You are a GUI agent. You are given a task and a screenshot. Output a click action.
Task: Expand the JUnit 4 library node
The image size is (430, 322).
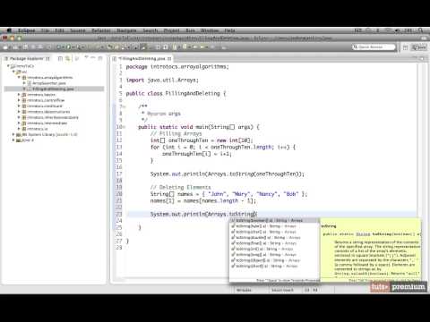coord(13,140)
